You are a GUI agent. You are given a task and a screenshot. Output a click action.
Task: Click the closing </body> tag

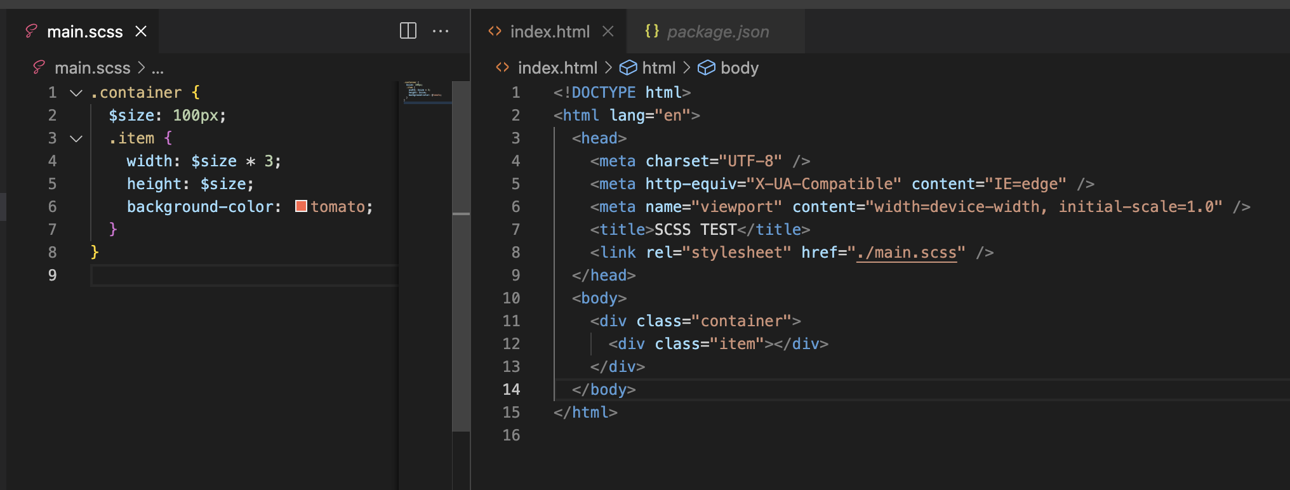click(604, 390)
